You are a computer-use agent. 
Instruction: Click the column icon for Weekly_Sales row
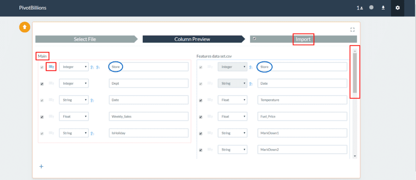pos(51,117)
